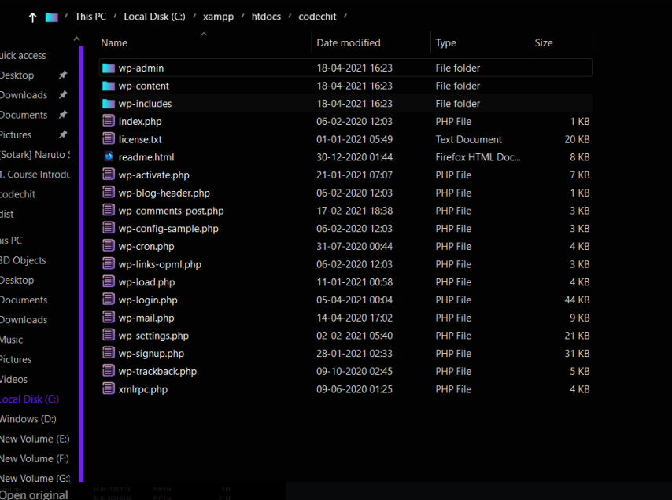Sort files by the Size column header
Viewport: 672px width, 500px height.
(x=544, y=42)
